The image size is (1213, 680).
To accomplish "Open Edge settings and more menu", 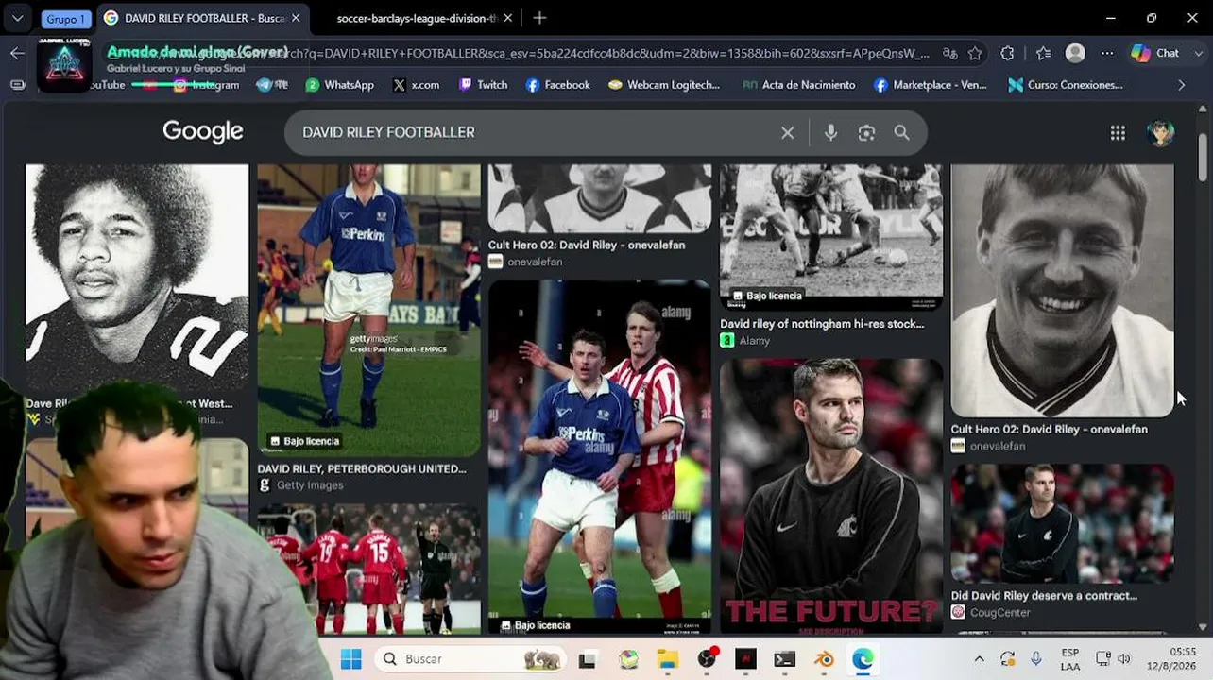I will coord(1107,53).
